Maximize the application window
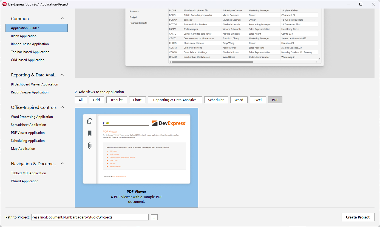This screenshot has height=227, width=380. click(361, 4)
